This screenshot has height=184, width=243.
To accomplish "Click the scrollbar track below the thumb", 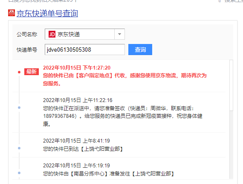I will [231, 145].
